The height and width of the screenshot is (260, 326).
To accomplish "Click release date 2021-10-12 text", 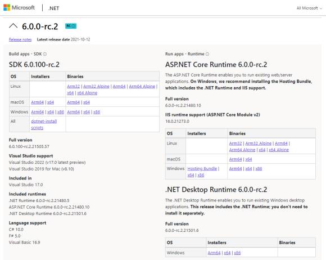I will click(x=80, y=39).
